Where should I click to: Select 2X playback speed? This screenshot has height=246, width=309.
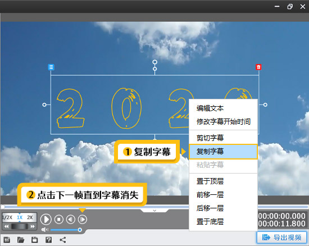click(30, 217)
